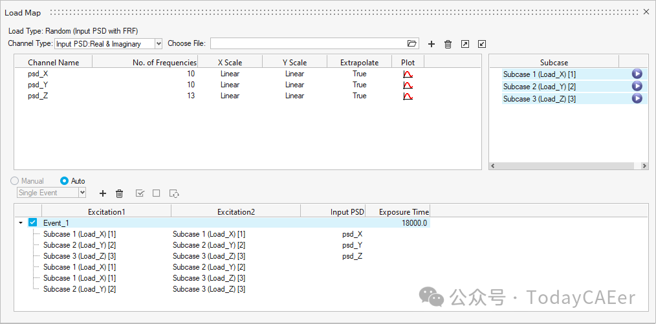Click the Extrapolate column header
This screenshot has height=324, width=656.
click(360, 62)
